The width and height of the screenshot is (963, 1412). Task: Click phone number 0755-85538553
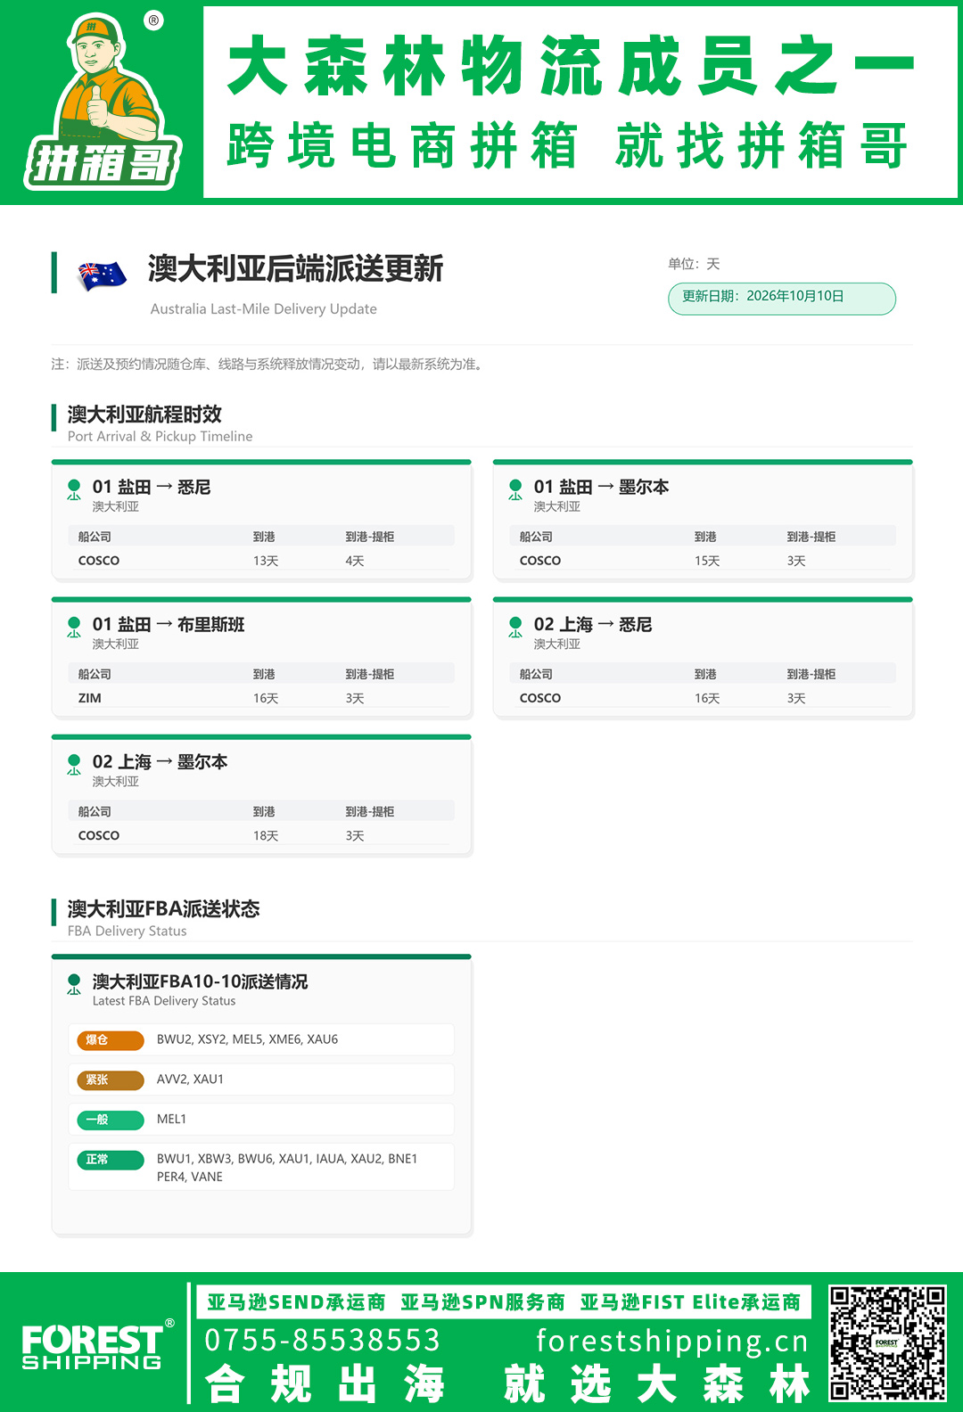point(323,1340)
